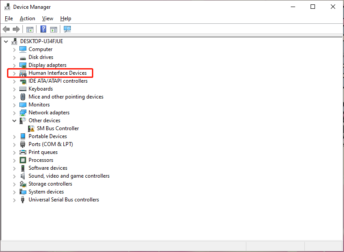The image size is (344, 252).
Task: Select the Mice and other pointing devices label
Action: tap(66, 97)
